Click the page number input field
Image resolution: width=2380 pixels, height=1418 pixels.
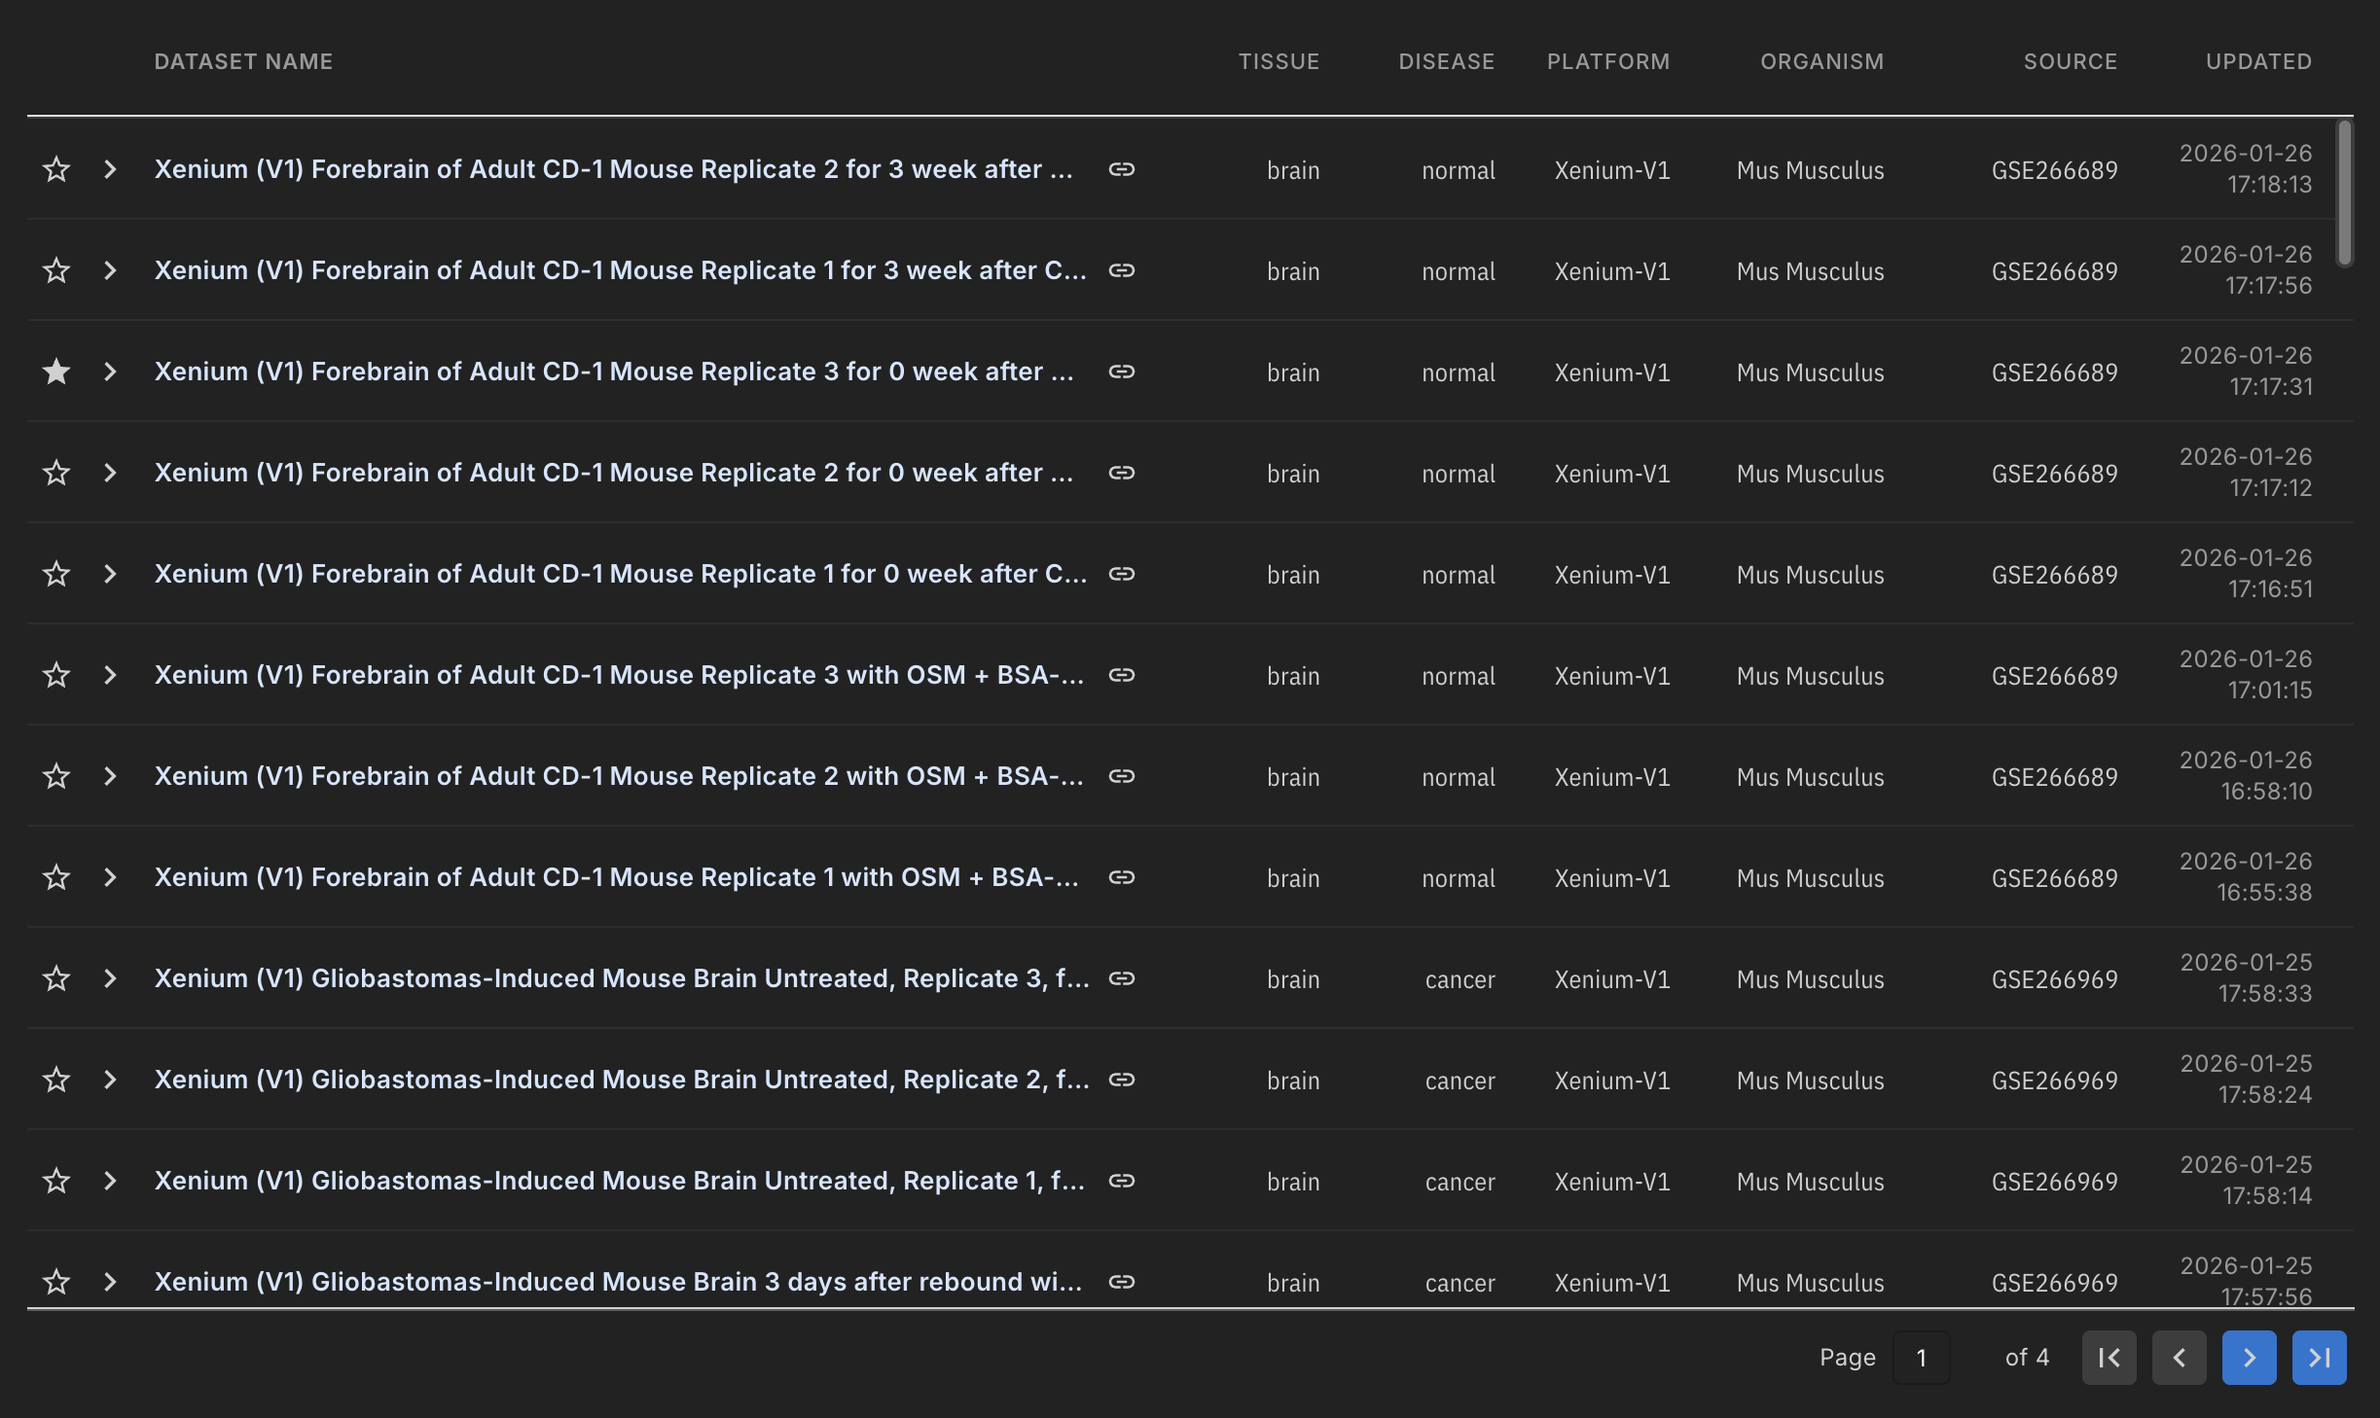coord(1921,1357)
